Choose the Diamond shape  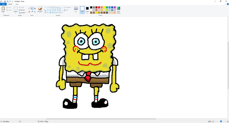point(48,10)
